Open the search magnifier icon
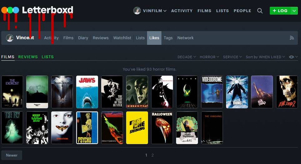 (x=260, y=11)
